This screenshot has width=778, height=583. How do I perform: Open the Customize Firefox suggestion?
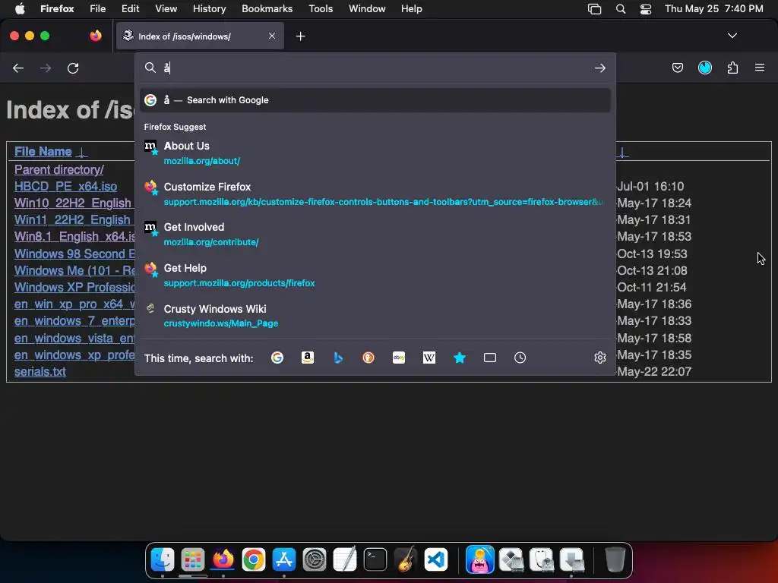click(x=375, y=194)
